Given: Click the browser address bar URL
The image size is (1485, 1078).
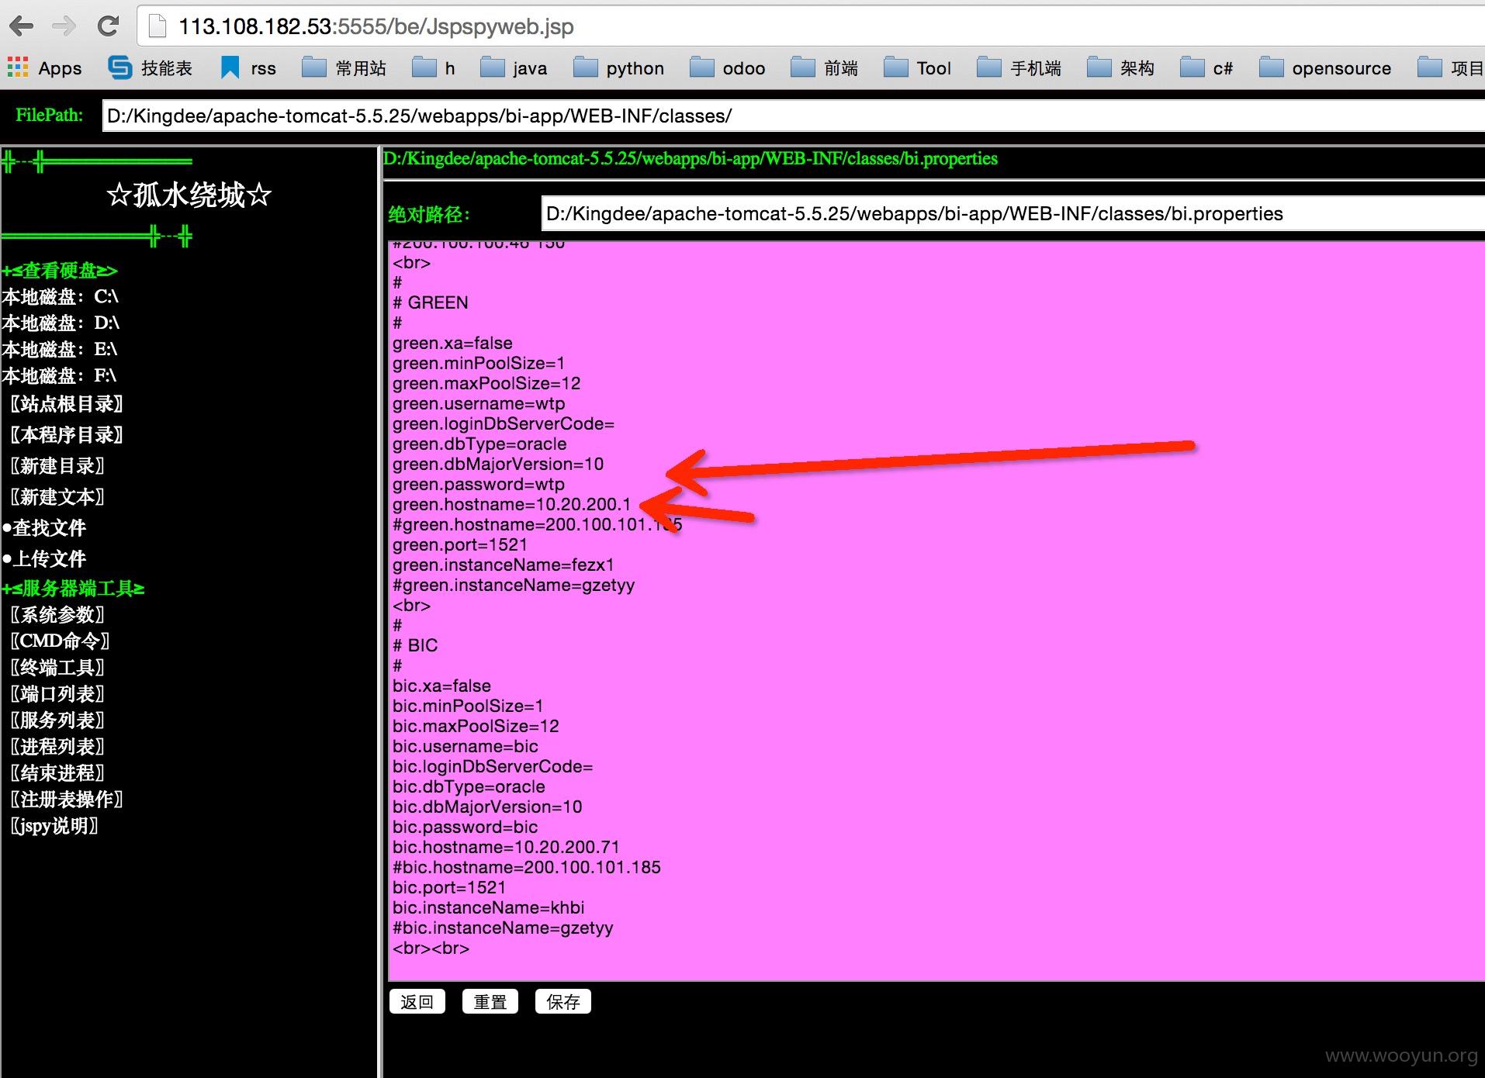Looking at the screenshot, I should [376, 26].
